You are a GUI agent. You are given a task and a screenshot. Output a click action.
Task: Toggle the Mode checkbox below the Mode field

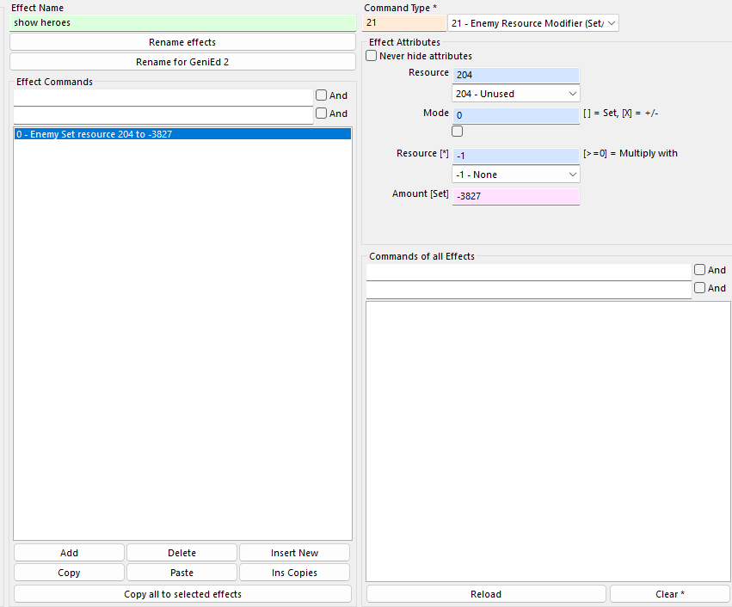(x=458, y=132)
